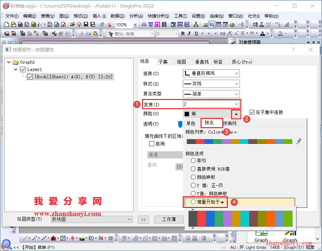322x251 pixels.
Task: Open the 格式 menu
Action: 80,16
